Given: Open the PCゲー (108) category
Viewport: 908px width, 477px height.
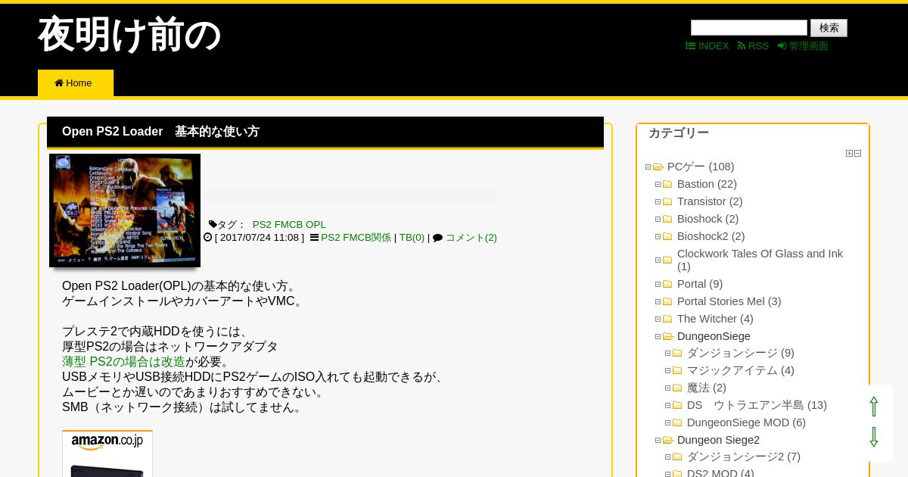Looking at the screenshot, I should pos(701,167).
